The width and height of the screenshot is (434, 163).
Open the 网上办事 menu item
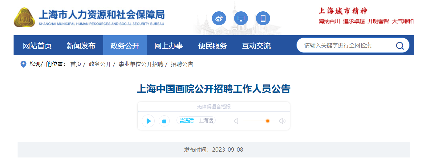tap(169, 46)
